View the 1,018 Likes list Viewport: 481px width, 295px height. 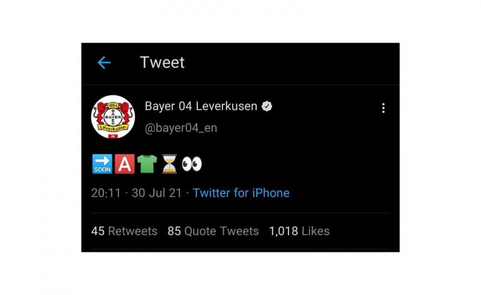(x=299, y=231)
